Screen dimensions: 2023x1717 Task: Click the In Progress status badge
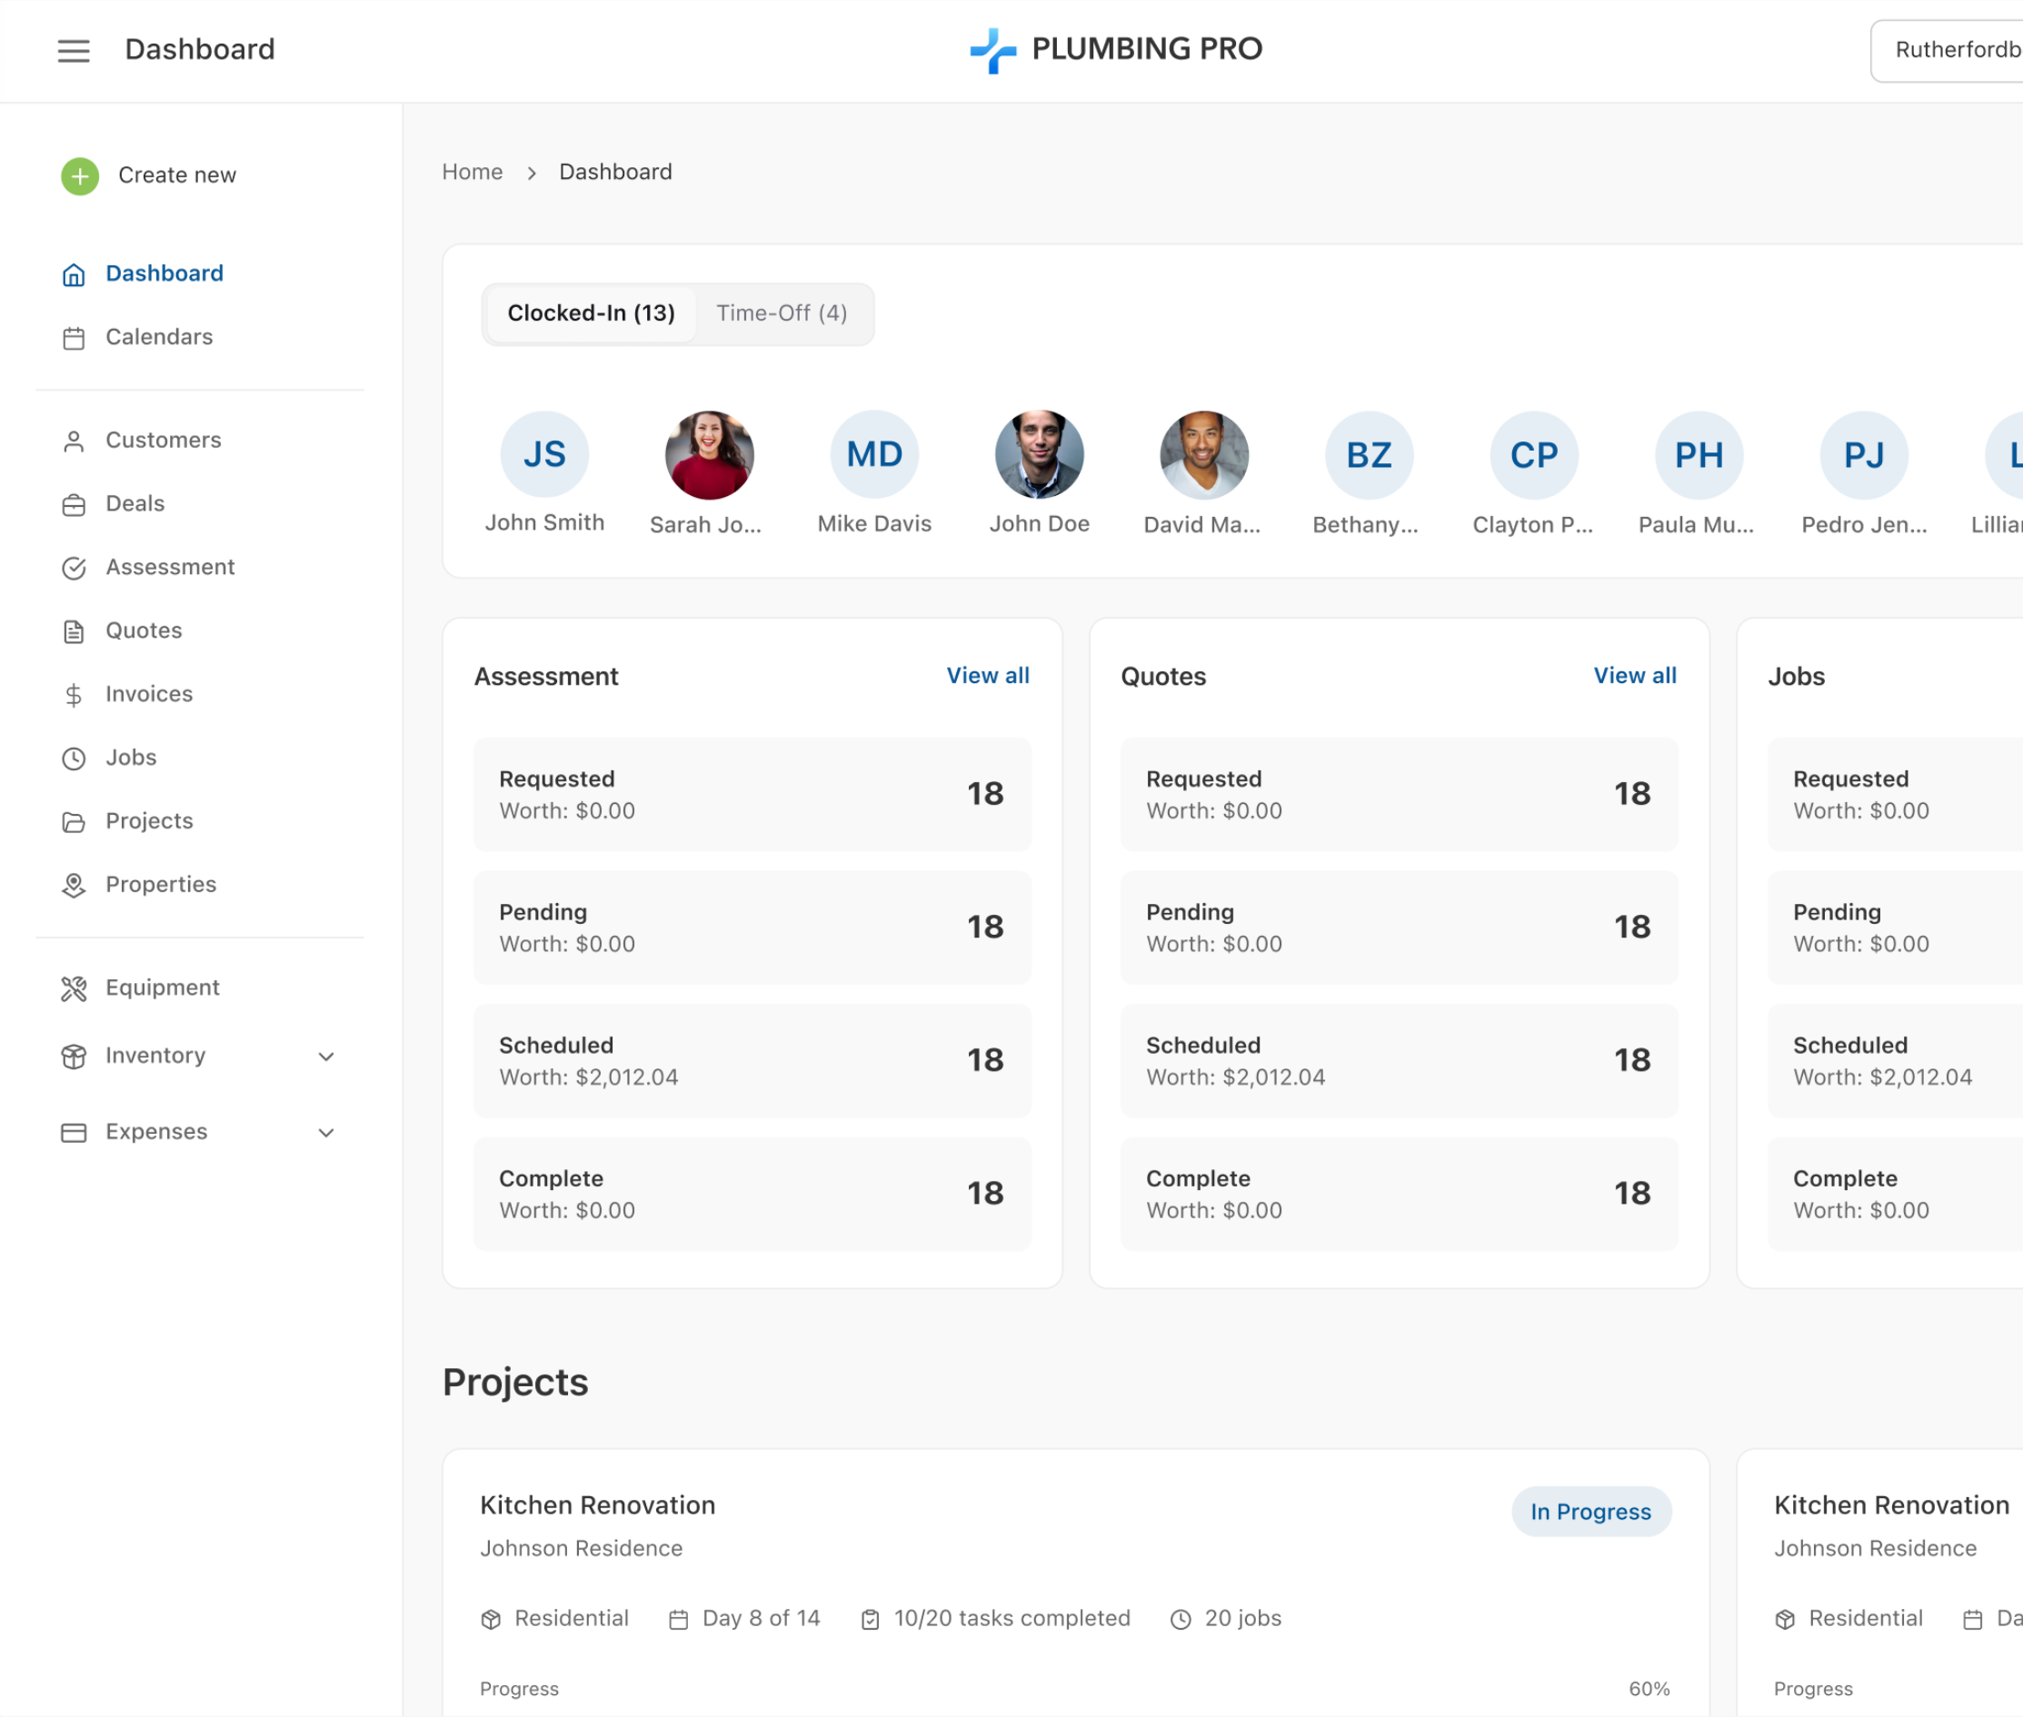coord(1589,1512)
